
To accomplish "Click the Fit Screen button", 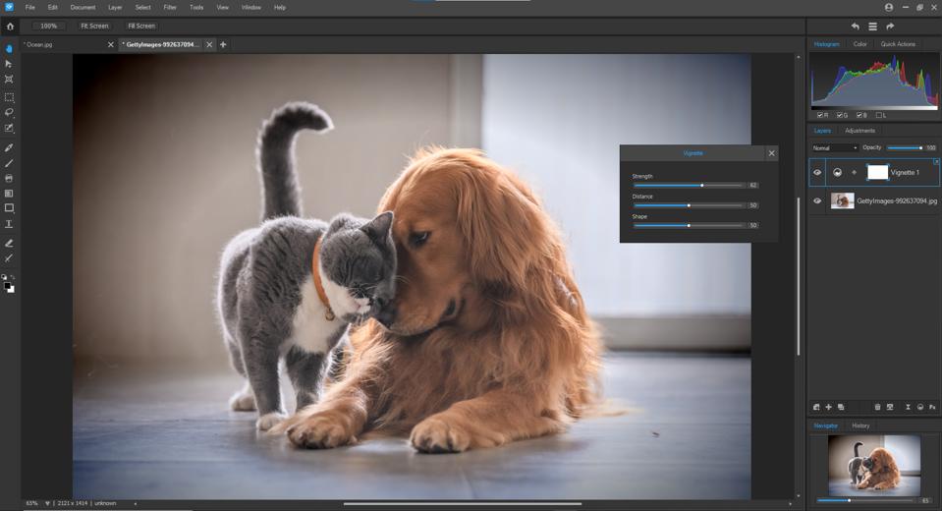I will point(94,26).
